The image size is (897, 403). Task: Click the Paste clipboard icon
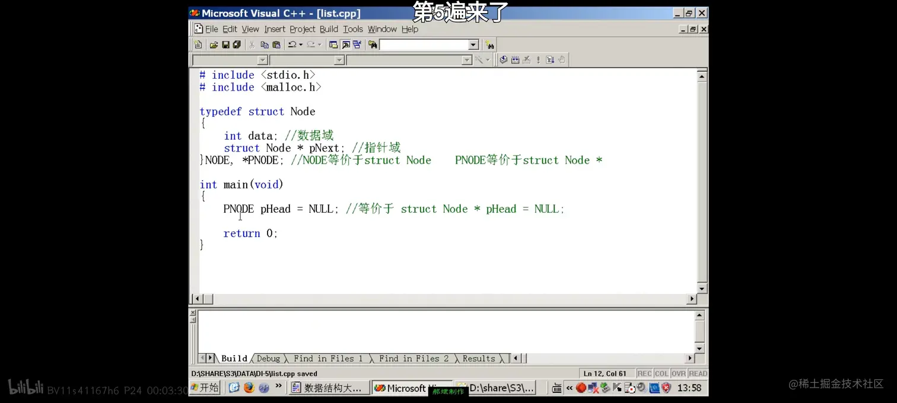[276, 44]
